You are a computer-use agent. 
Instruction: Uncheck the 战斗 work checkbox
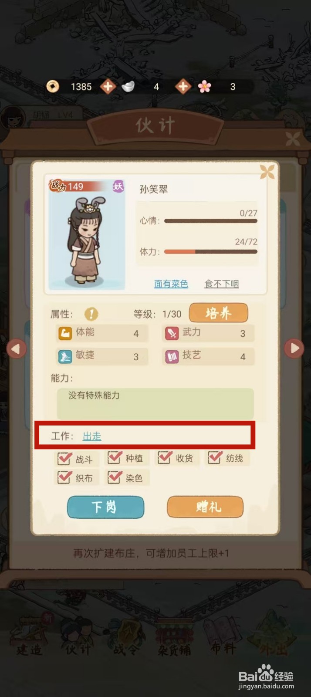click(x=64, y=458)
